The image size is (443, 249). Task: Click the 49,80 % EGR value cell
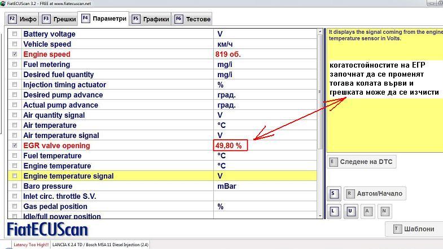(x=229, y=146)
